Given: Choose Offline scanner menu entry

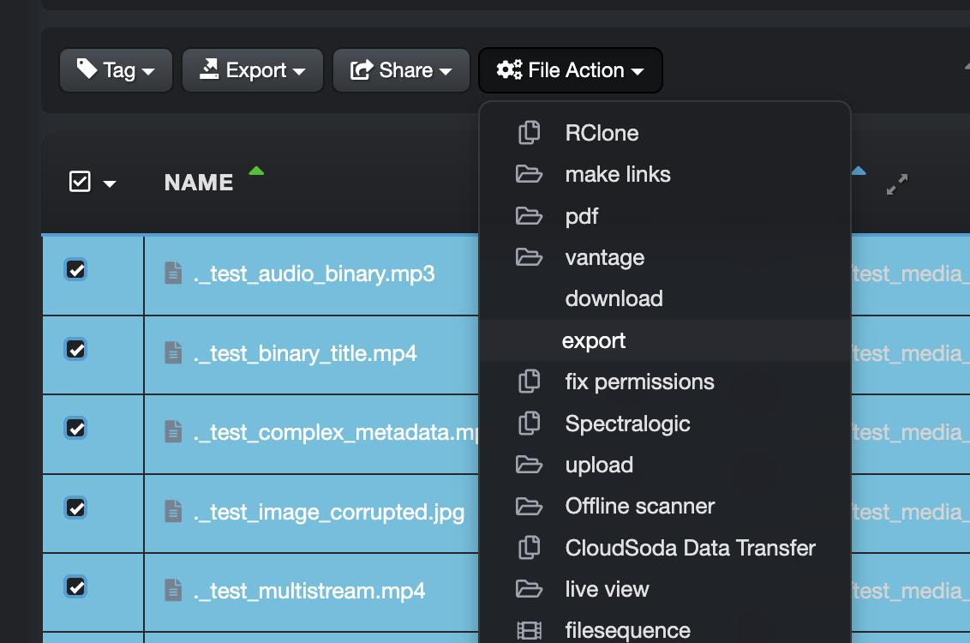Looking at the screenshot, I should 665,506.
